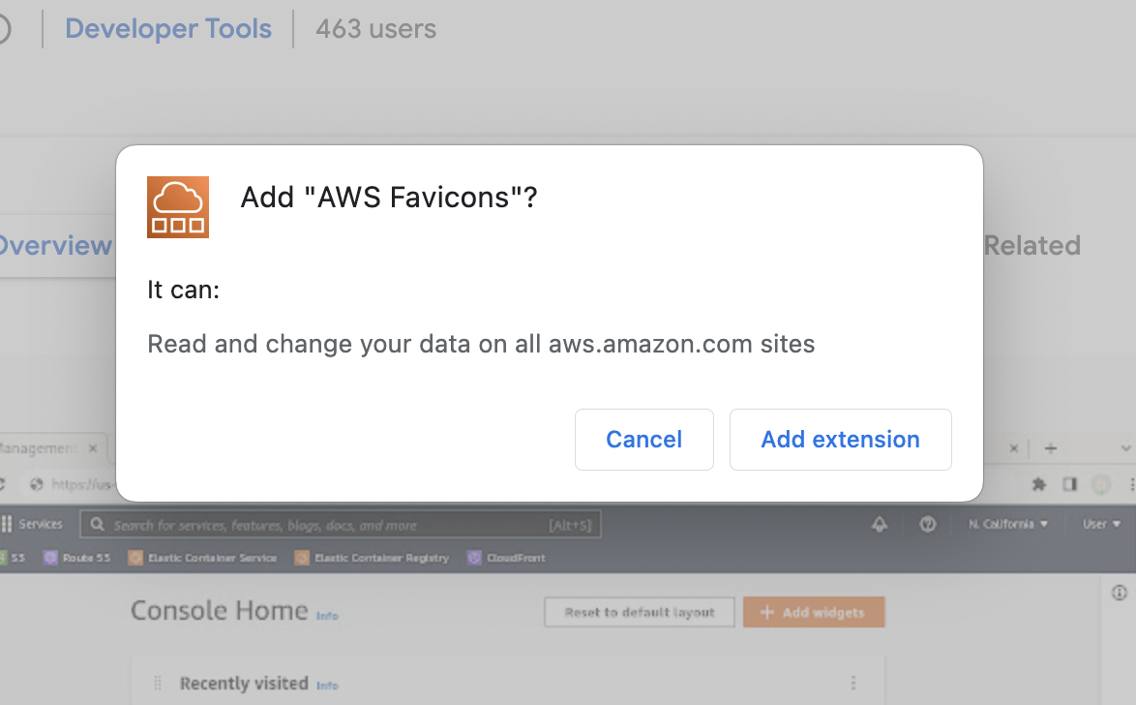1136x705 pixels.
Task: Click the browser profile avatar
Action: 1100,484
